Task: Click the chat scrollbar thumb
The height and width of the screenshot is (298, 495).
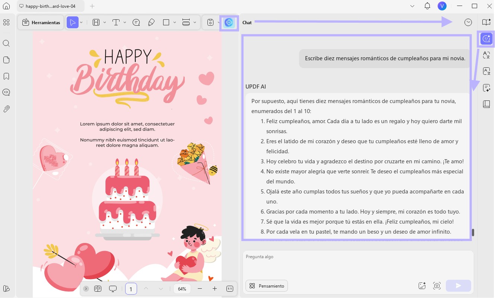Action: click(473, 233)
